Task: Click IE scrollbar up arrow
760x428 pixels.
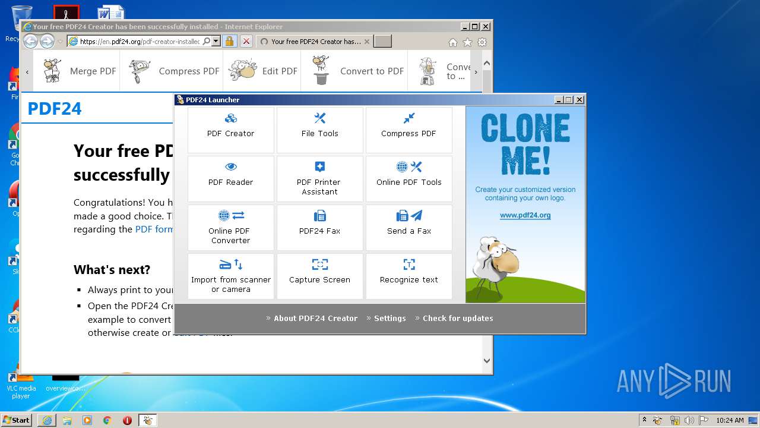Action: click(x=487, y=63)
